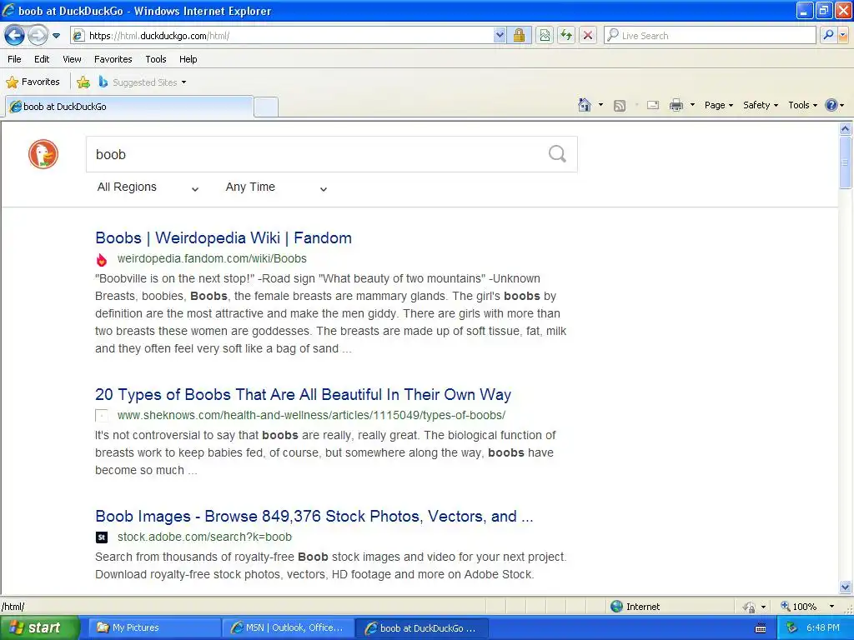Open the recent pages dropdown arrow

56,36
